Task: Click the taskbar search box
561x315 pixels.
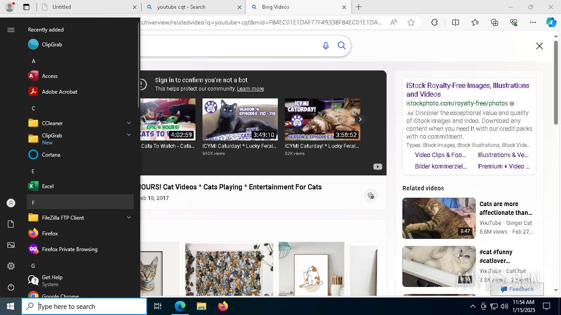Action: coord(84,306)
